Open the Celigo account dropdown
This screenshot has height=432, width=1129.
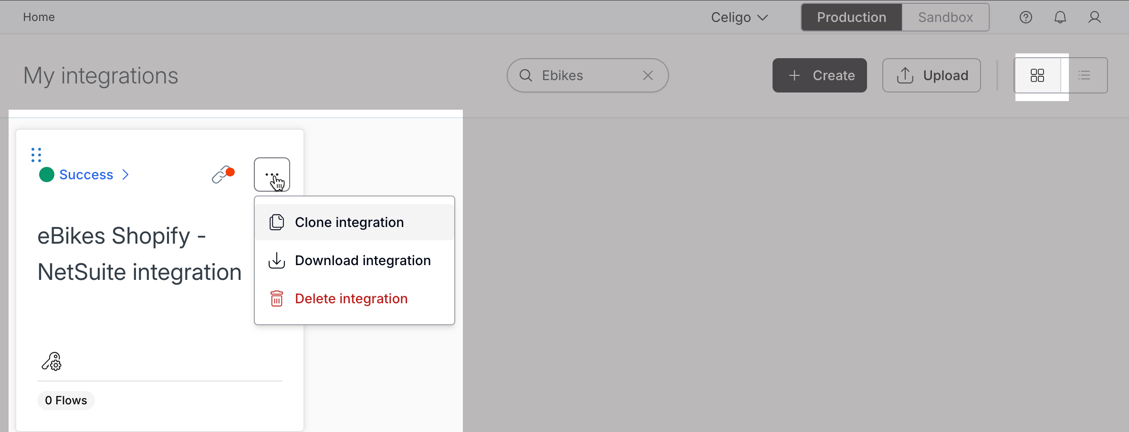coord(739,18)
